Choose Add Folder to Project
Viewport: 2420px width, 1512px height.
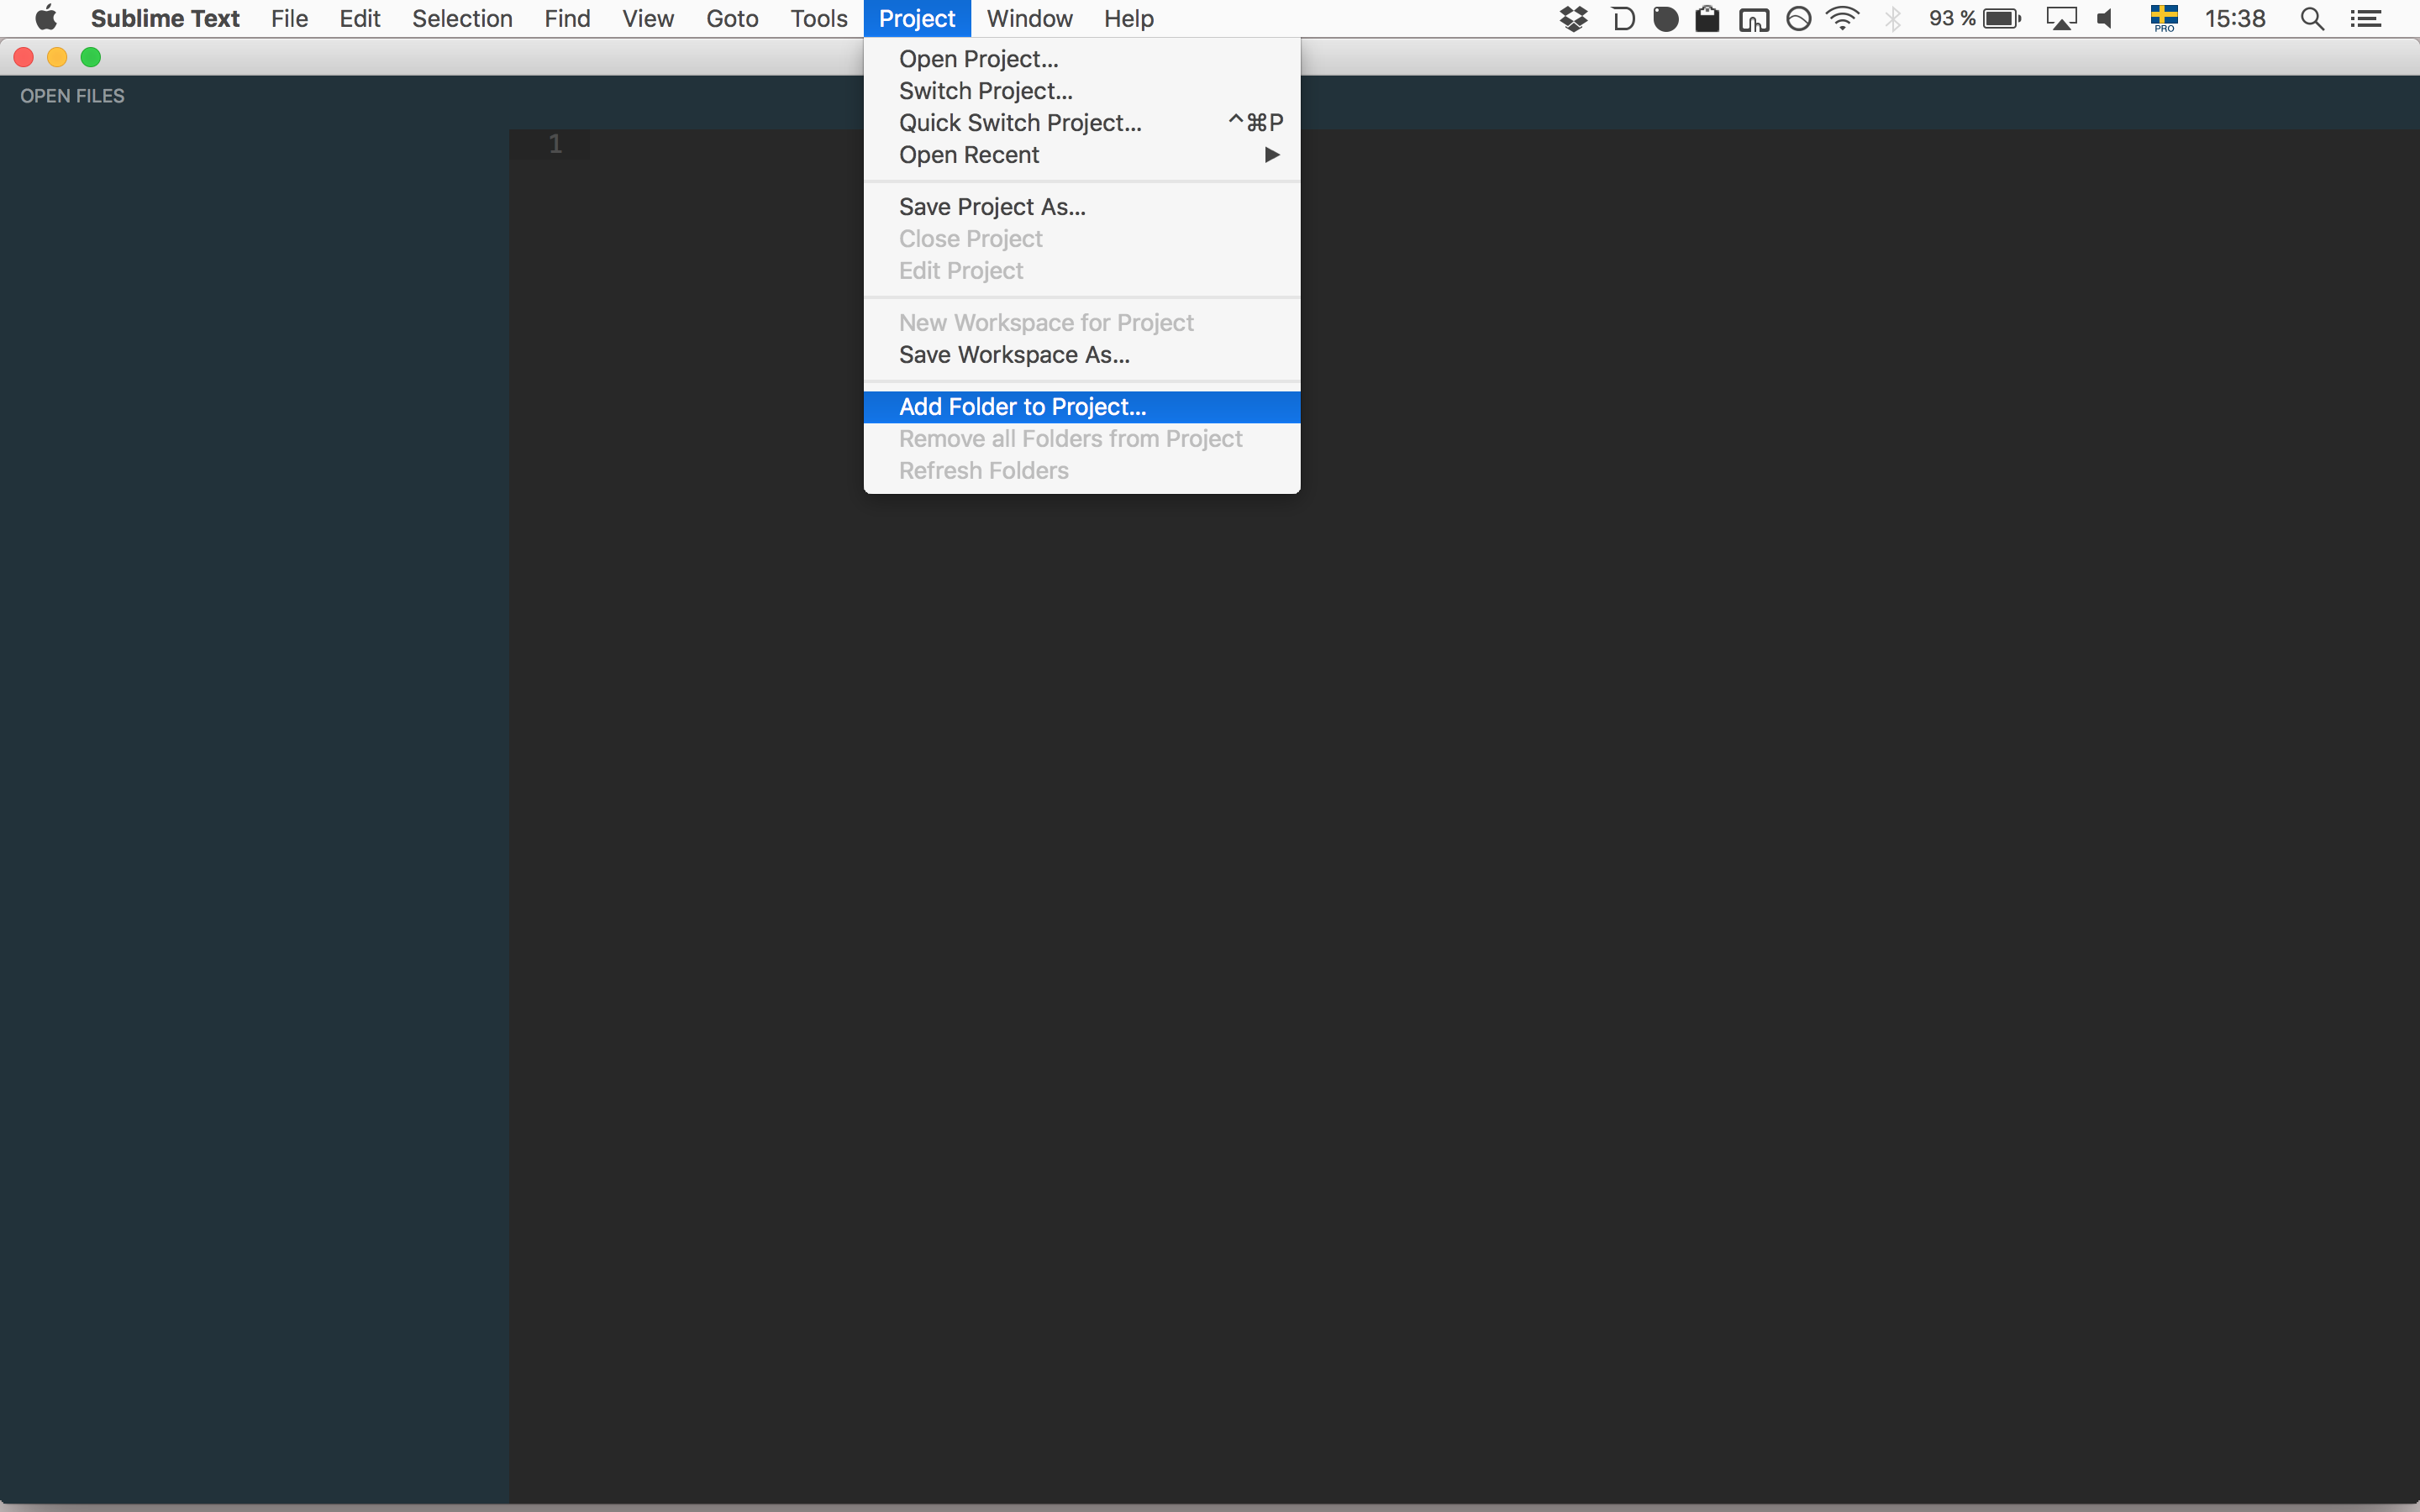click(1022, 407)
